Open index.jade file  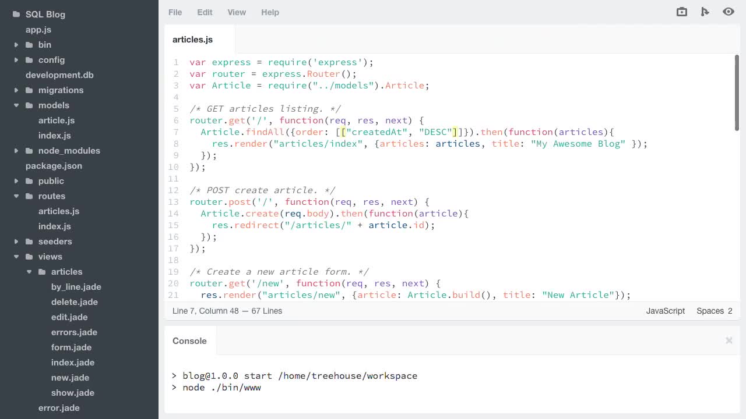(x=73, y=363)
